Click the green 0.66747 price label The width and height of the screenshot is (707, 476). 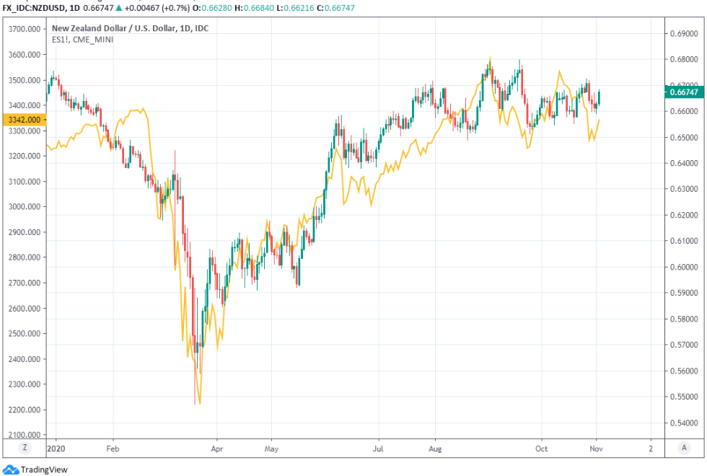pyautogui.click(x=683, y=92)
